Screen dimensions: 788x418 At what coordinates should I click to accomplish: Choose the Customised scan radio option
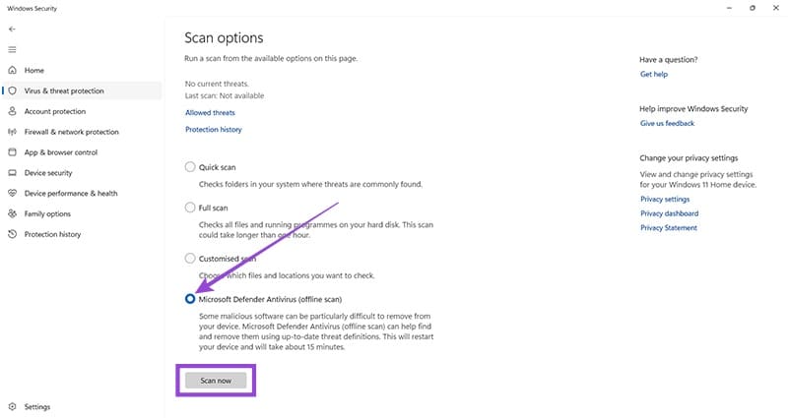tap(190, 258)
